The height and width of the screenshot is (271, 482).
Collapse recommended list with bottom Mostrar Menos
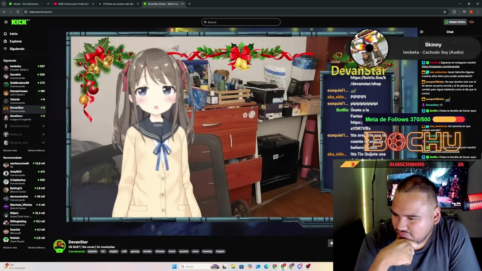click(36, 247)
